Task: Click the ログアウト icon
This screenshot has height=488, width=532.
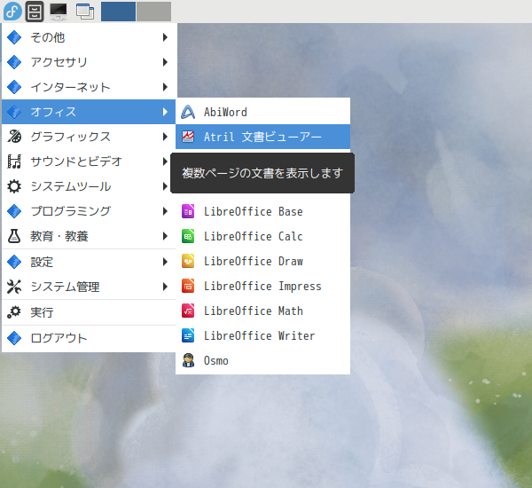Action: click(14, 338)
